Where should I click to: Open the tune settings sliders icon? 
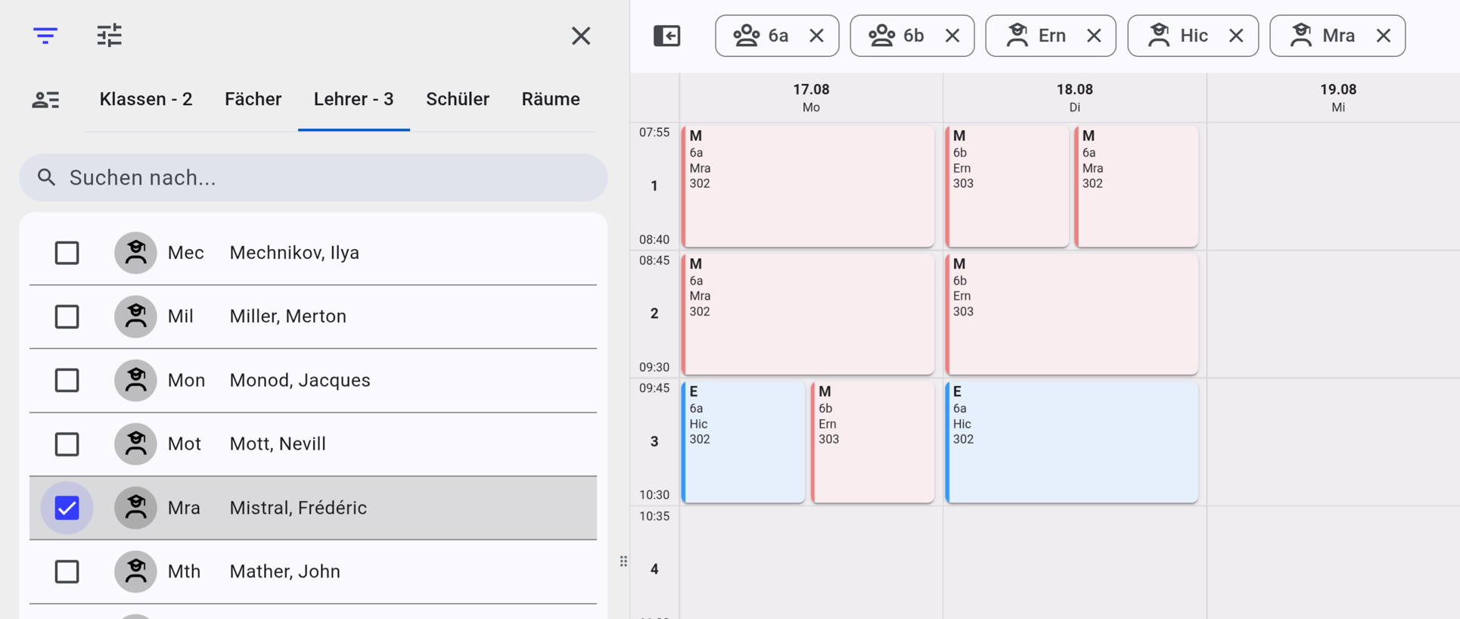[x=110, y=36]
